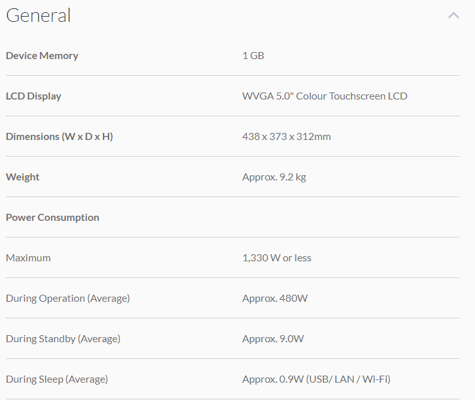Collapse the General section with the chevron
The height and width of the screenshot is (400, 475).
[454, 15]
